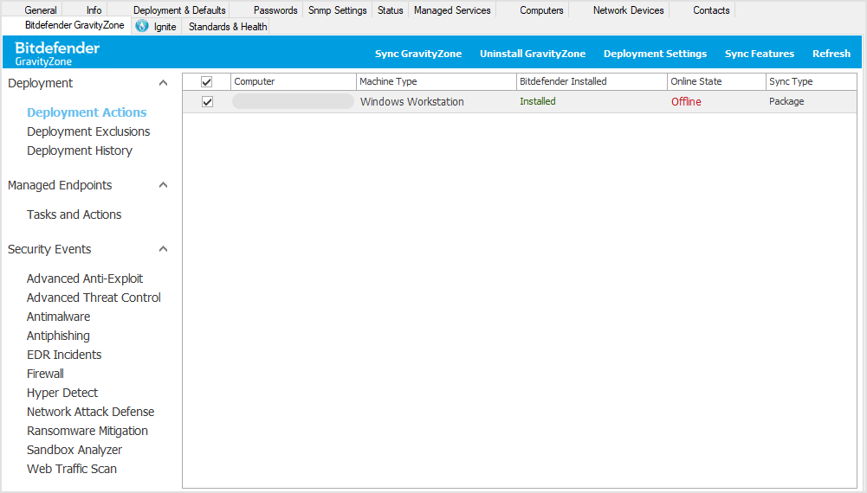Sort by Bitdefender Installed column header

click(592, 81)
